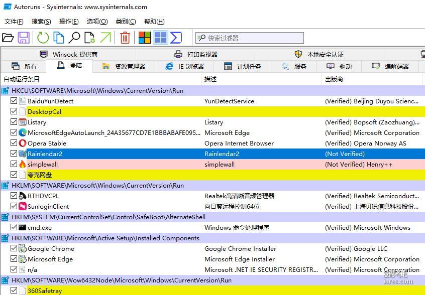The width and height of the screenshot is (425, 295).
Task: Switch to the 打印监视器 tab
Action: click(196, 54)
